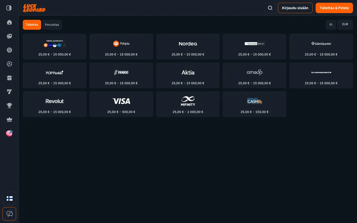Click the Talletettaa & Pelata button

tap(334, 8)
